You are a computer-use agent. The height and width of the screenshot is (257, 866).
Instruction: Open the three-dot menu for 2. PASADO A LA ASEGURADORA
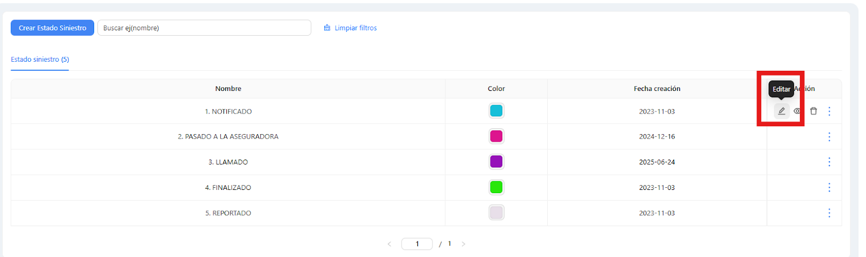coord(829,136)
